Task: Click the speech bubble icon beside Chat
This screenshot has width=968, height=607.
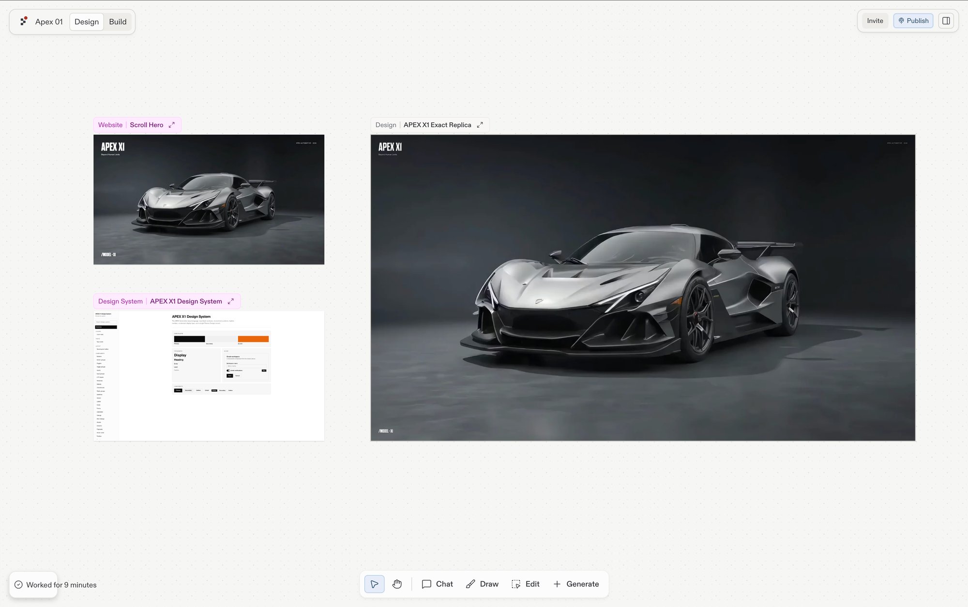Action: tap(426, 584)
